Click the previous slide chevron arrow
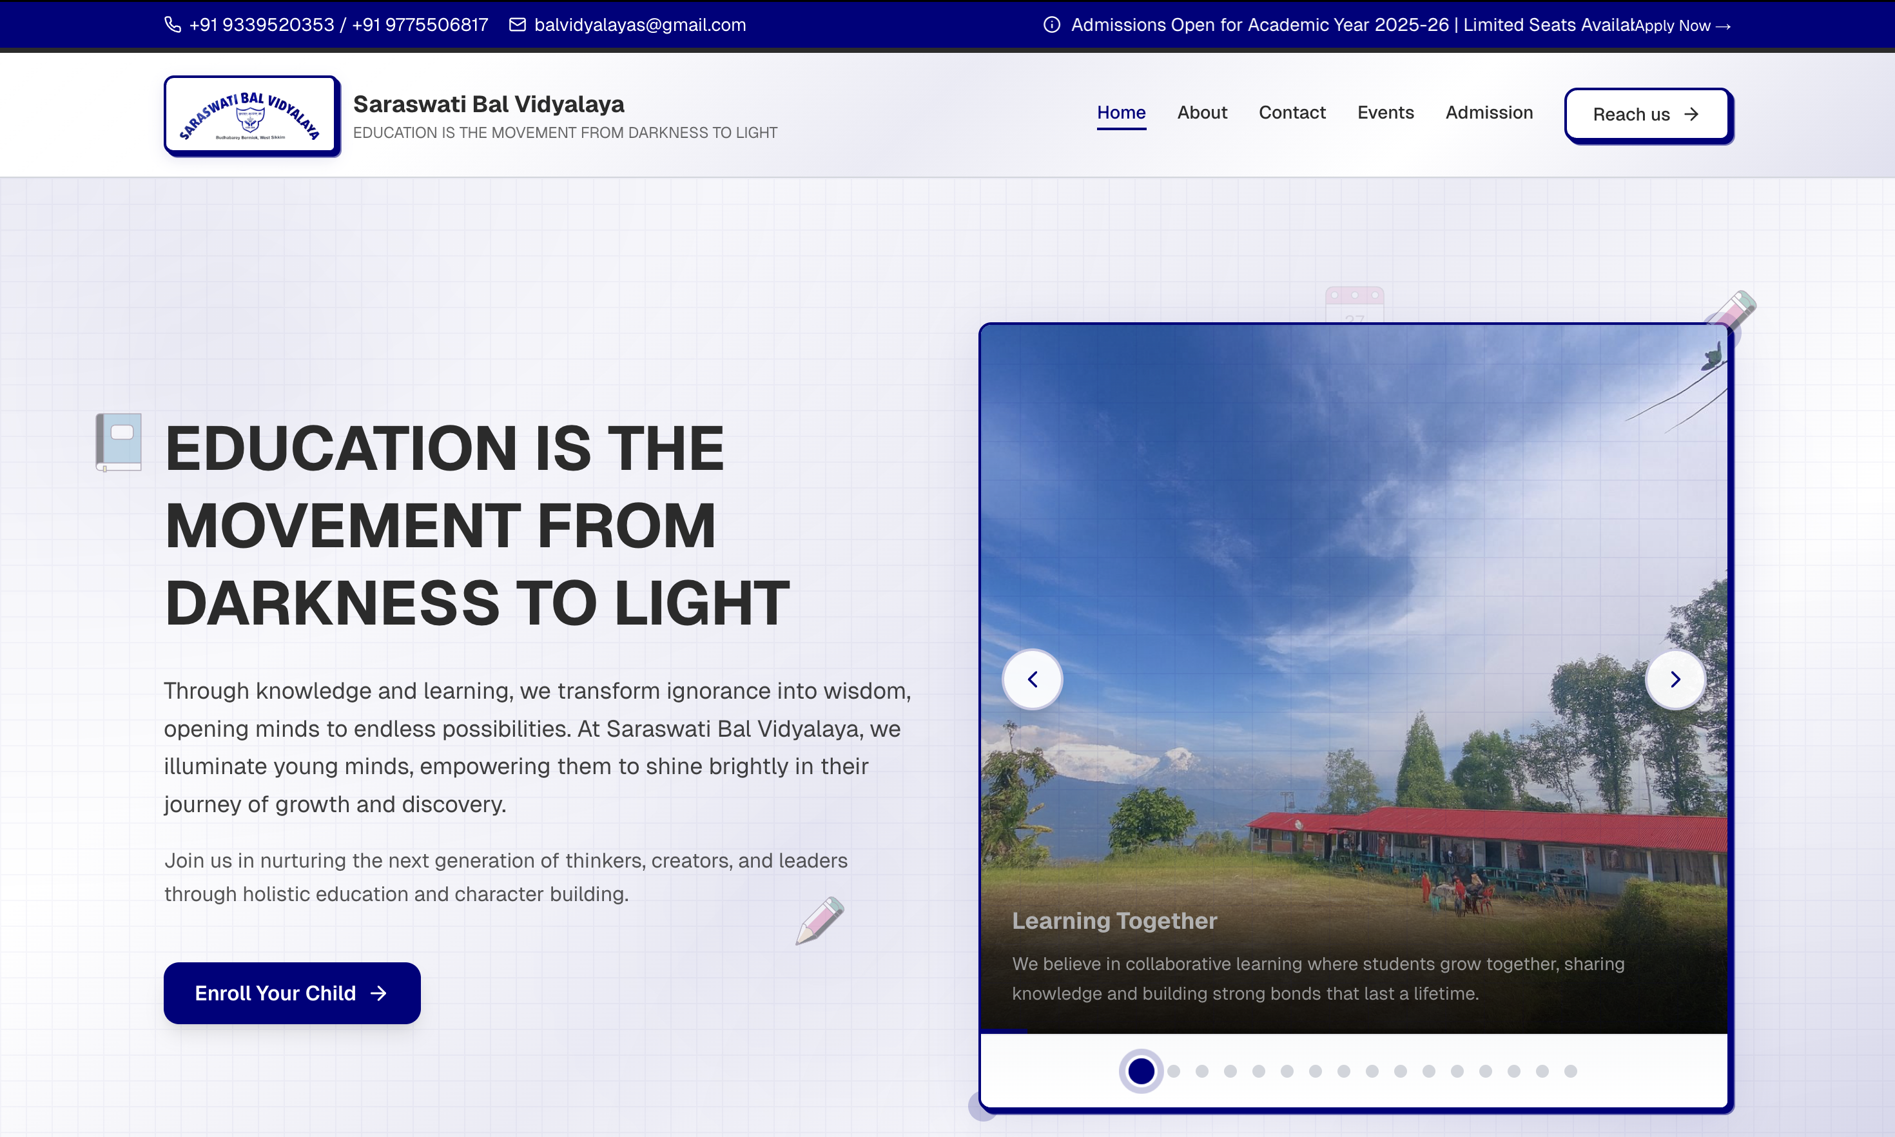The image size is (1895, 1137). pos(1032,679)
